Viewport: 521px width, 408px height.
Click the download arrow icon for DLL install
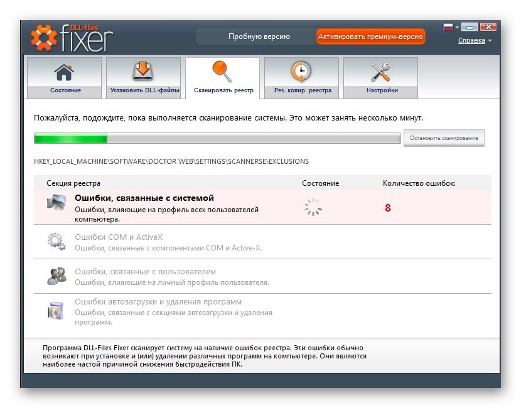click(143, 71)
